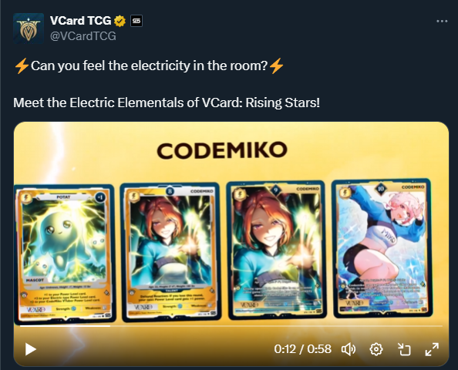Expand video to fullscreen
The height and width of the screenshot is (370, 458).
(432, 349)
